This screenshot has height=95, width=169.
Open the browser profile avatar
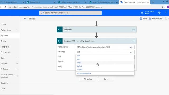pos(168,7)
